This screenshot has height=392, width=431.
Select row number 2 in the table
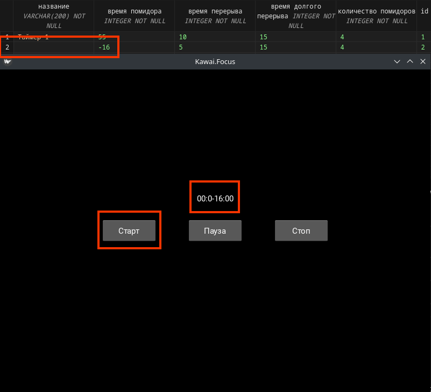(x=7, y=47)
